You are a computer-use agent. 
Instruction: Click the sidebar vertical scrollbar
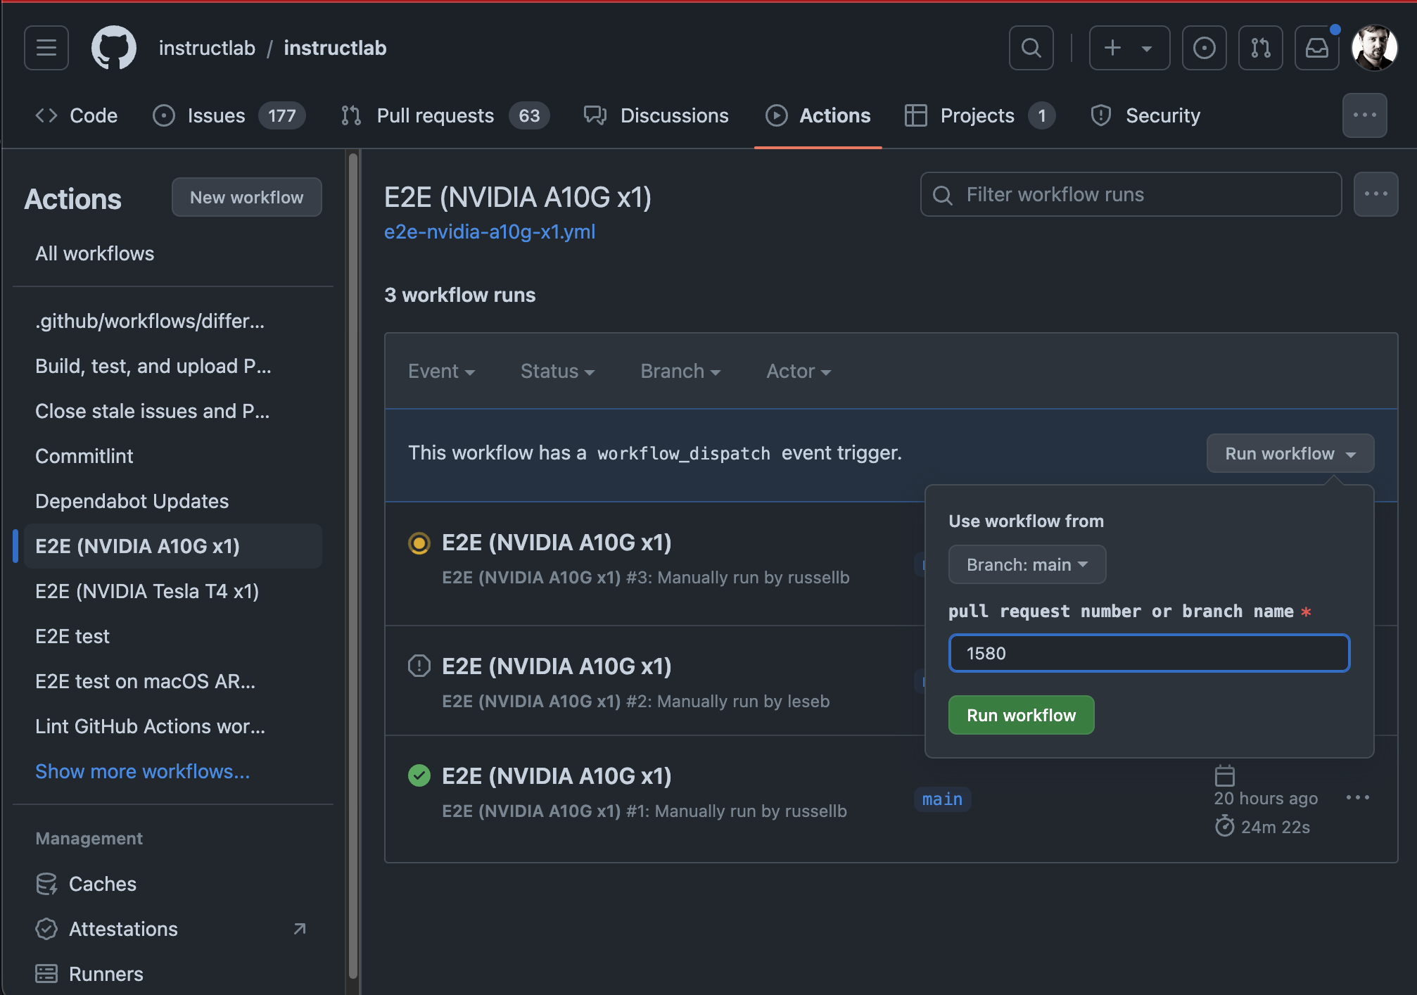[x=353, y=566]
